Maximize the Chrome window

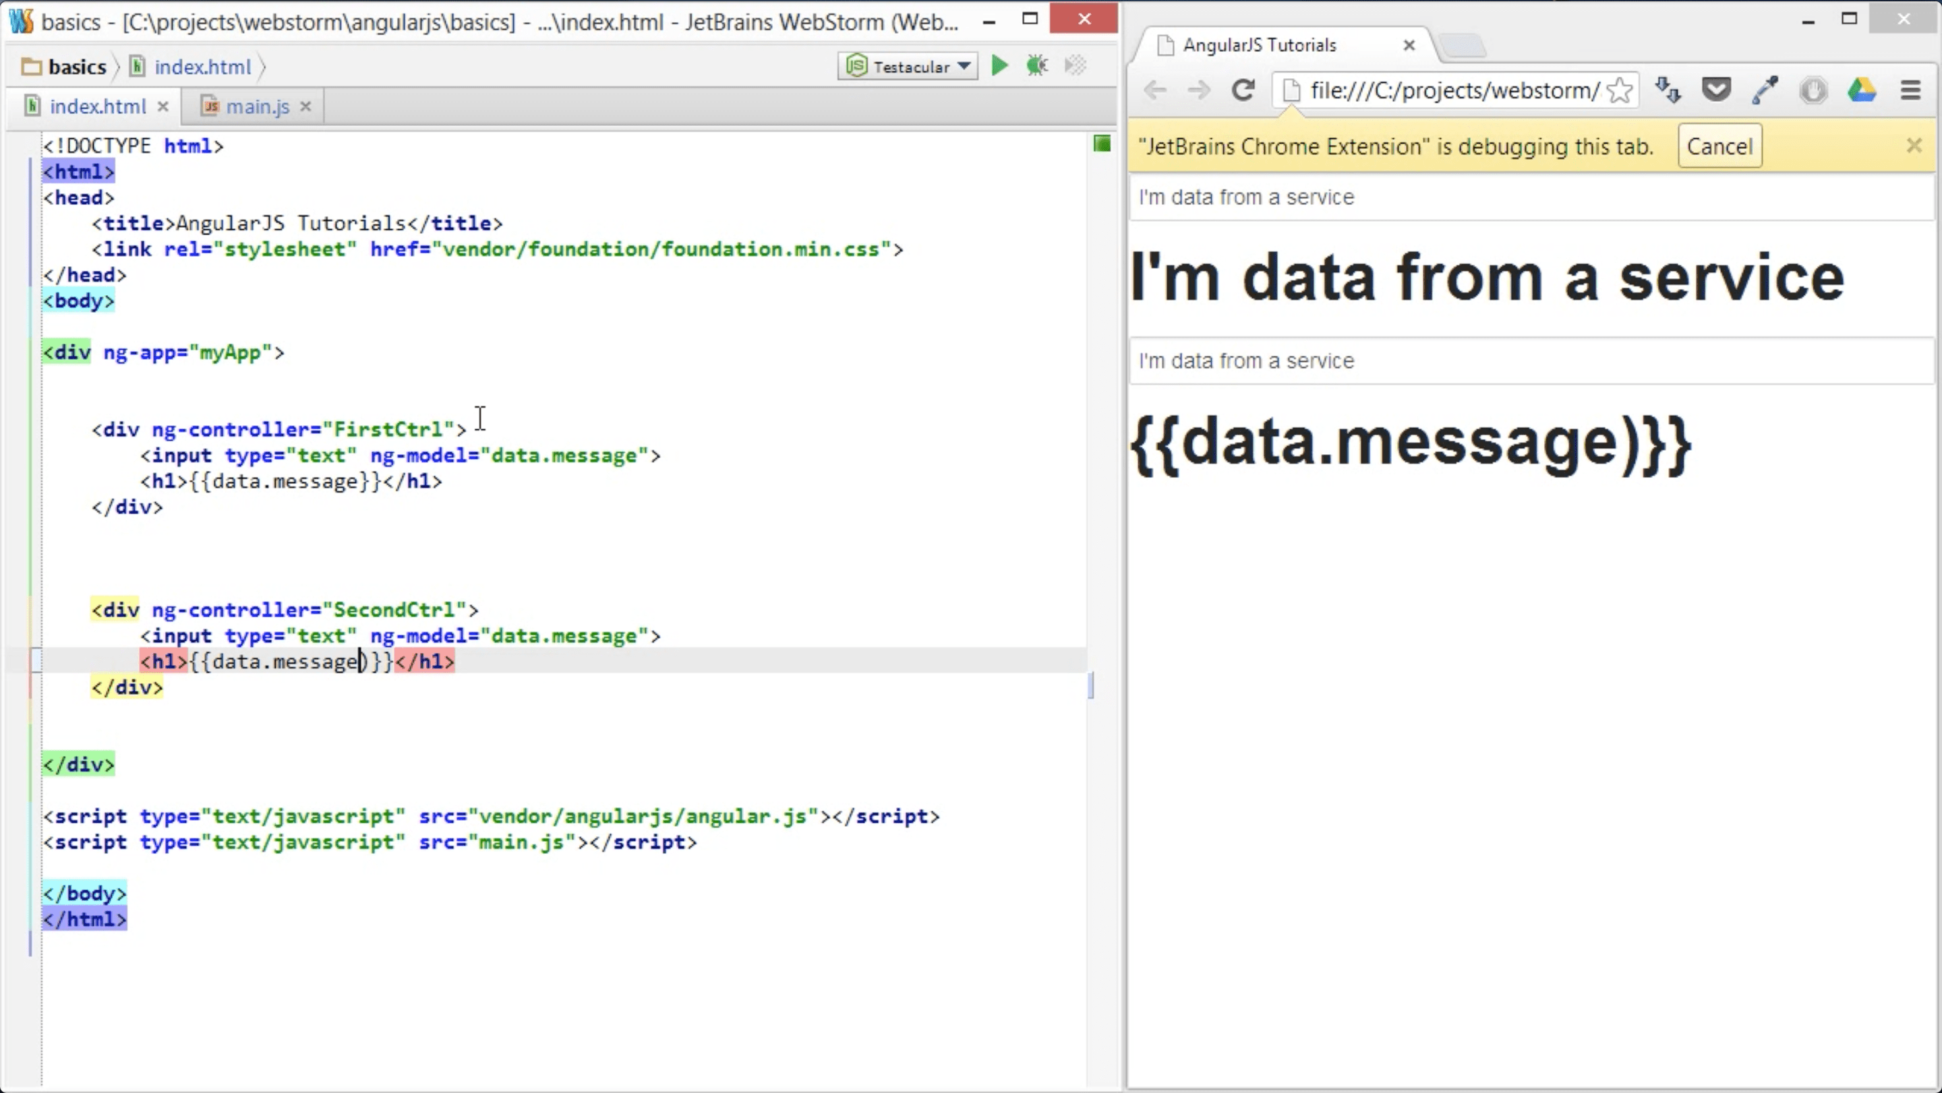click(1849, 19)
